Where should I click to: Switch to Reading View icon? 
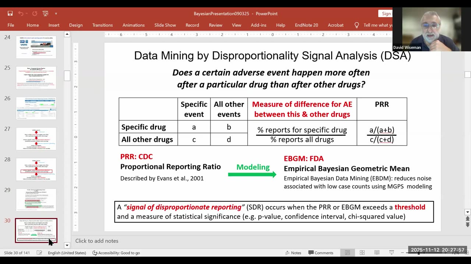pyautogui.click(x=377, y=253)
